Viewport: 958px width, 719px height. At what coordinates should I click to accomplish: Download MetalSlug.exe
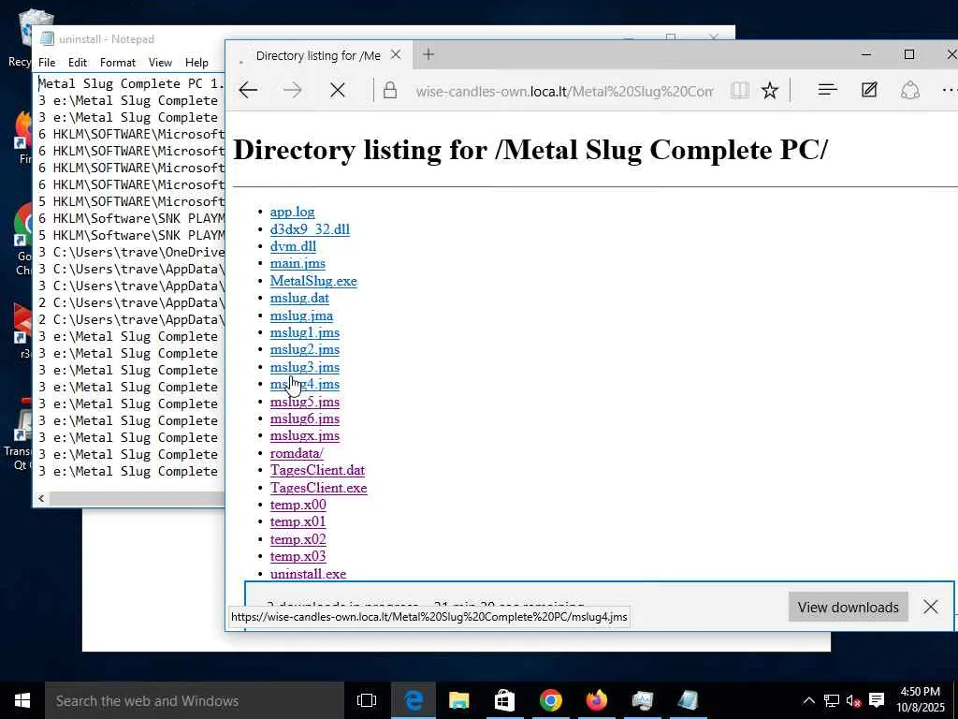pos(313,281)
